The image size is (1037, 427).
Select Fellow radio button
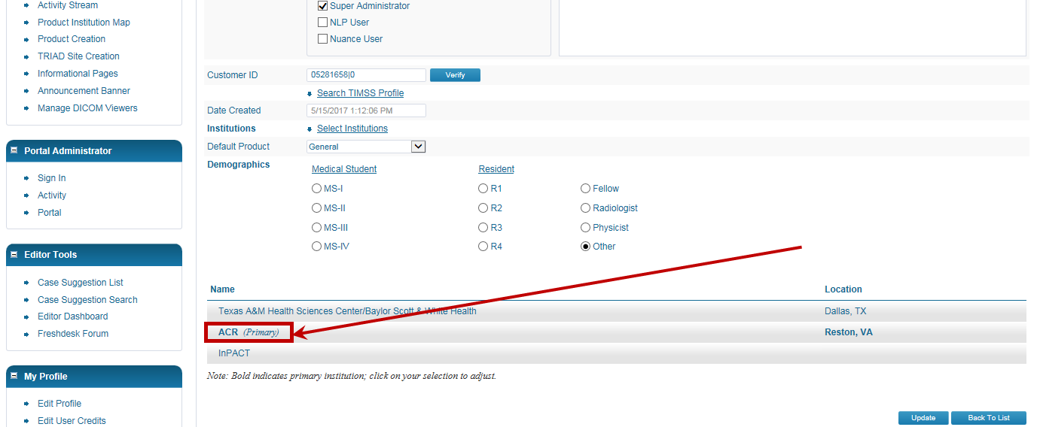pos(585,189)
